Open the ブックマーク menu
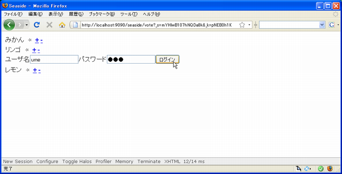Screen dimensions: 342x174 pyautogui.click(x=102, y=14)
